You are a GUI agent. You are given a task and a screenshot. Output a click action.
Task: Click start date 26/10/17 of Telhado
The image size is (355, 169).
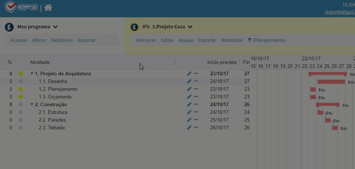(219, 127)
